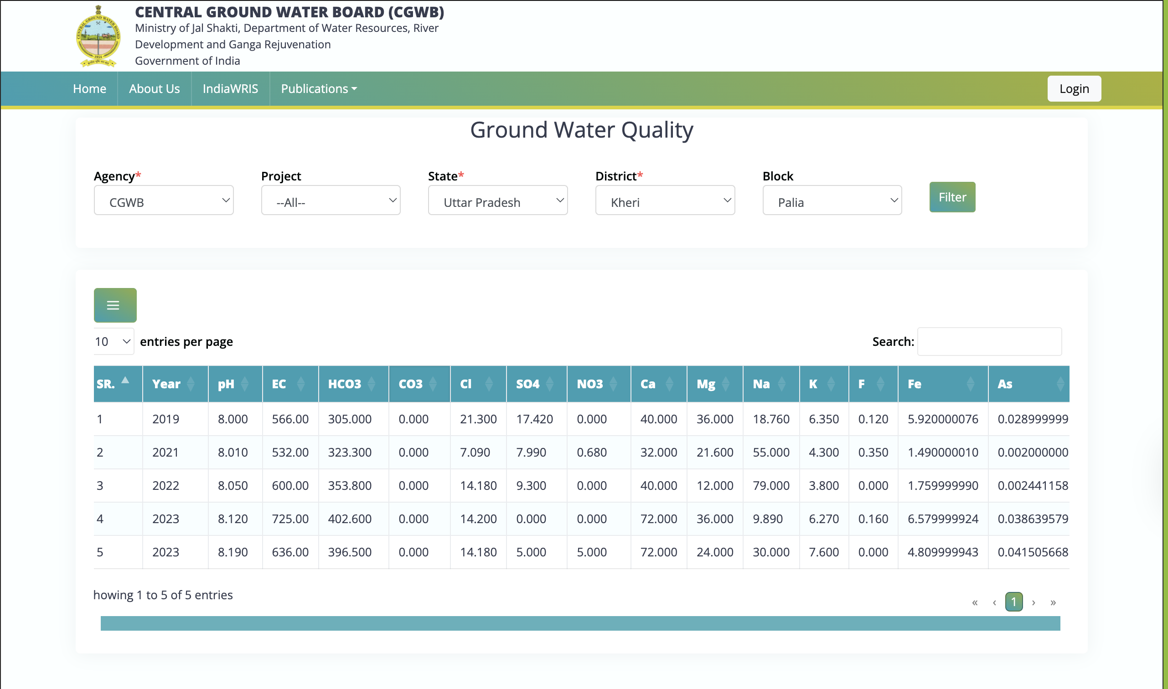Click Na value 79.000
The height and width of the screenshot is (689, 1168).
pyautogui.click(x=771, y=486)
